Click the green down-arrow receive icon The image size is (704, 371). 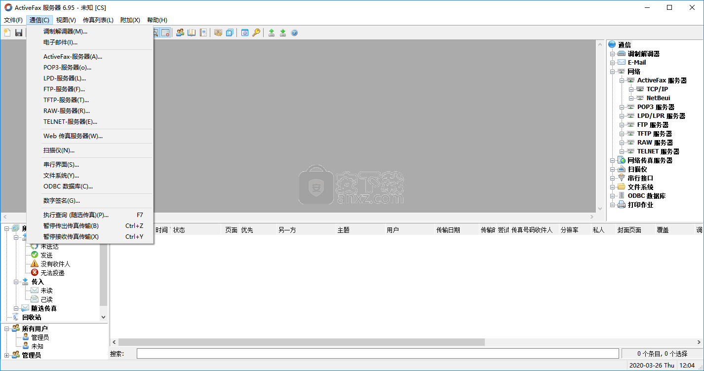(283, 33)
